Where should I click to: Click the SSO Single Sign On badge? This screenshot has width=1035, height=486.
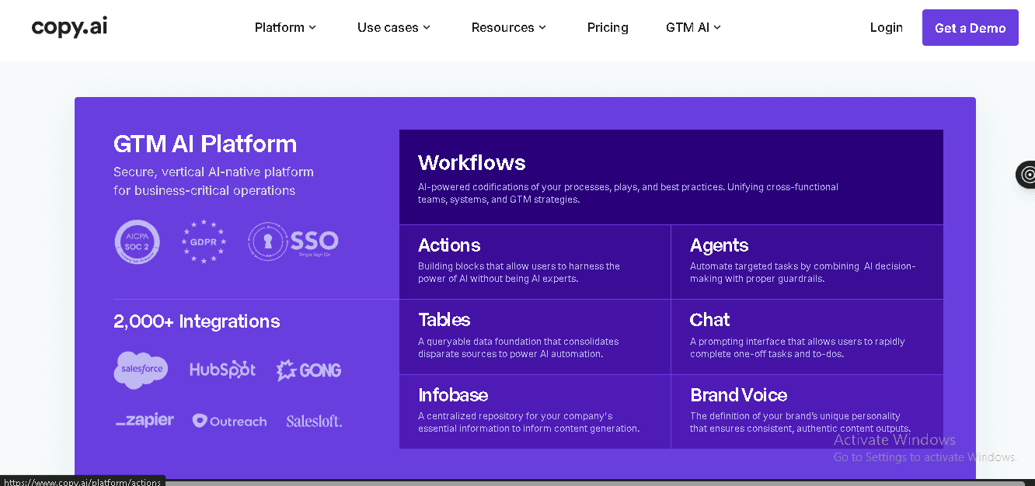click(x=293, y=241)
